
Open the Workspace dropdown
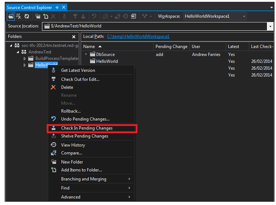coord(244,16)
